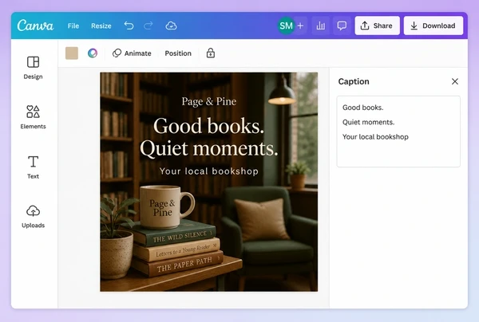Select 'Page & Pine' heading on canvas
Viewport: 479px width, 322px height.
point(209,101)
